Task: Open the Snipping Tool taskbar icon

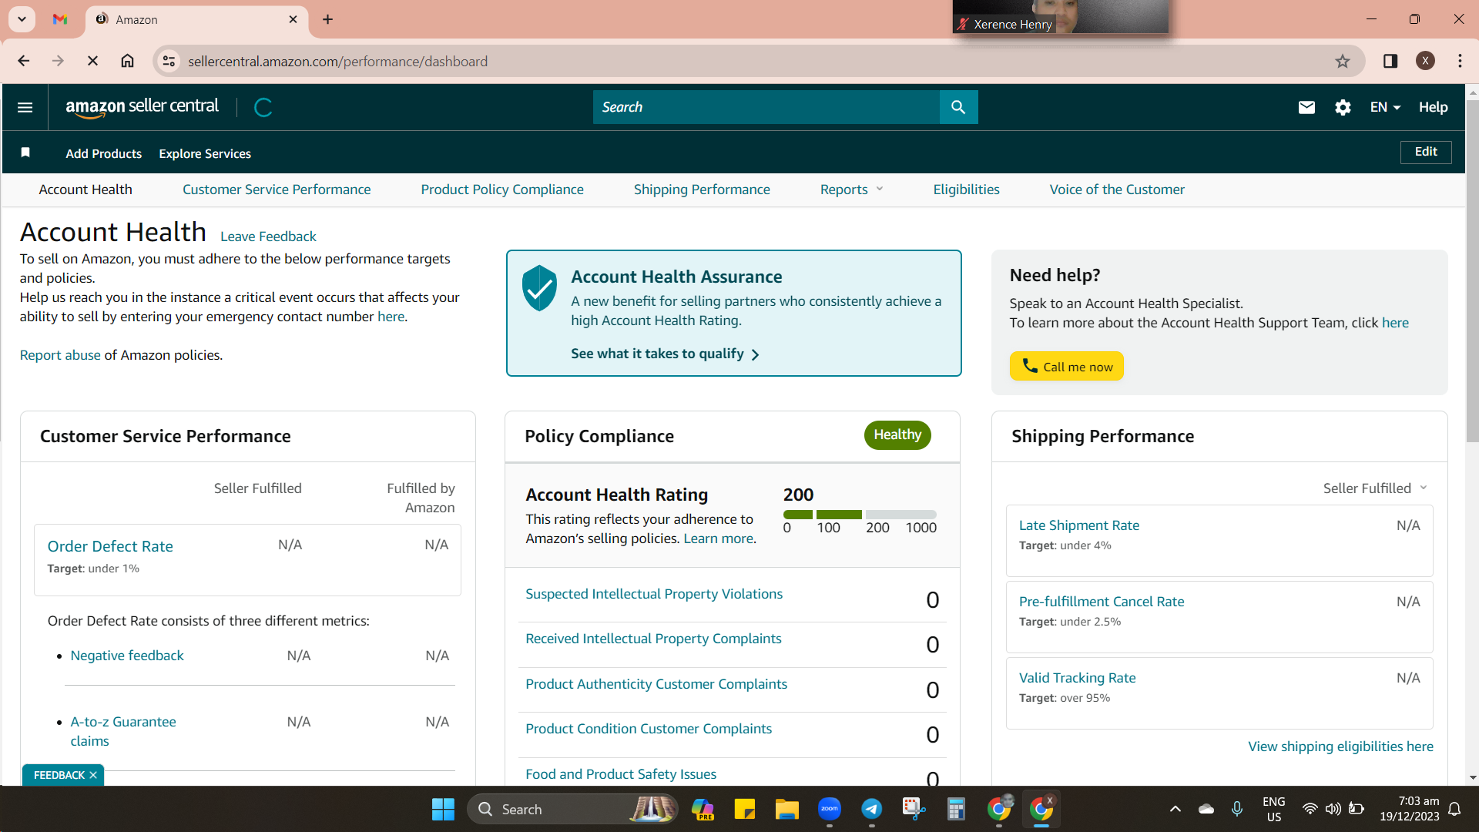Action: [914, 809]
